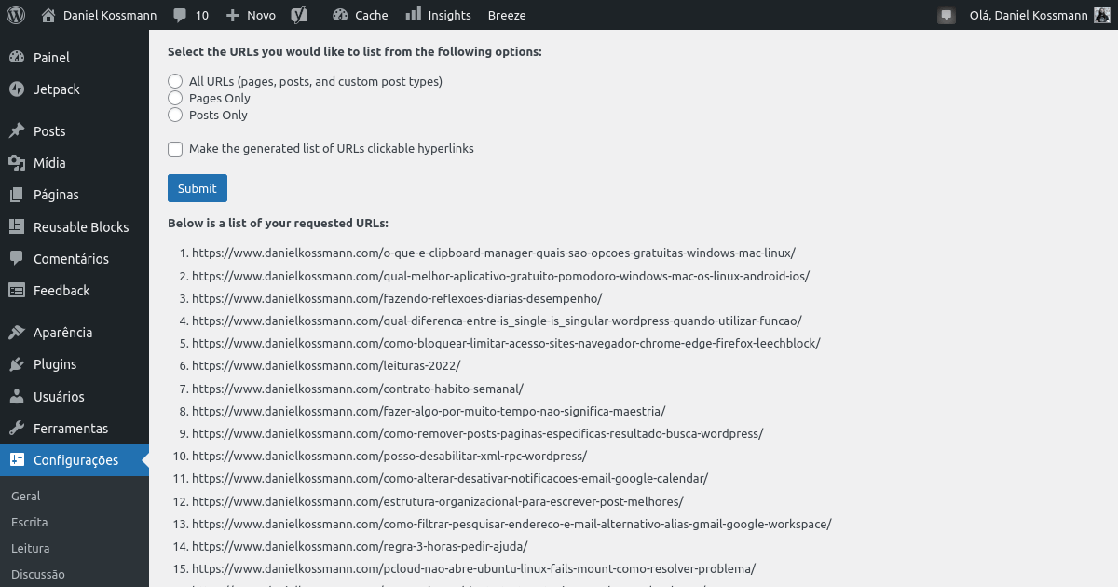
Task: Expand the Novo menu
Action: (x=250, y=14)
